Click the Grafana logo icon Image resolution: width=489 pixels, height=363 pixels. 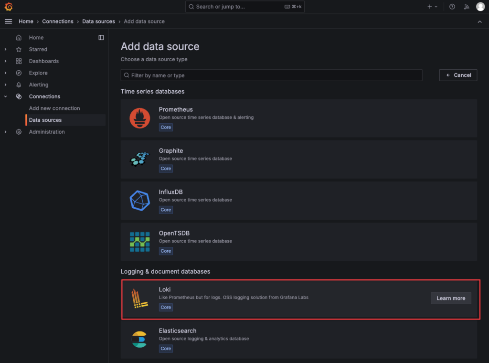pos(9,7)
